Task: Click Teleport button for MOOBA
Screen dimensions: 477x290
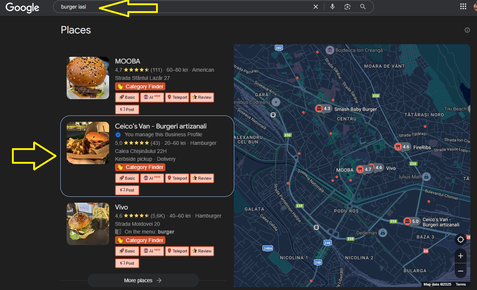Action: click(x=177, y=97)
